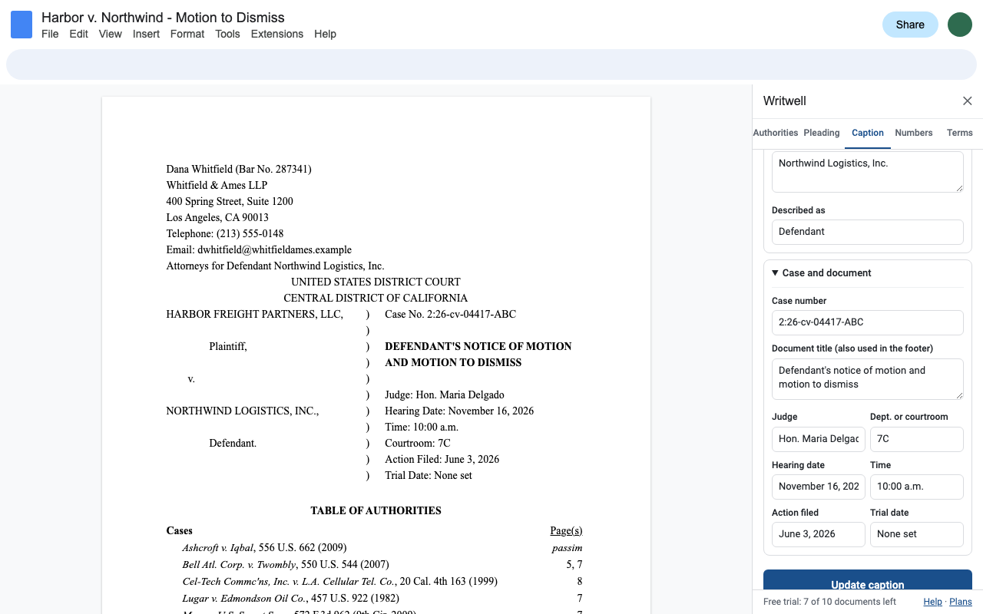Open the View menu
This screenshot has height=614, width=983.
click(111, 34)
